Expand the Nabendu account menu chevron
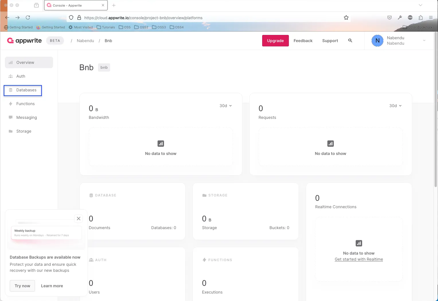Screen dimensions: 438x301 [424, 41]
